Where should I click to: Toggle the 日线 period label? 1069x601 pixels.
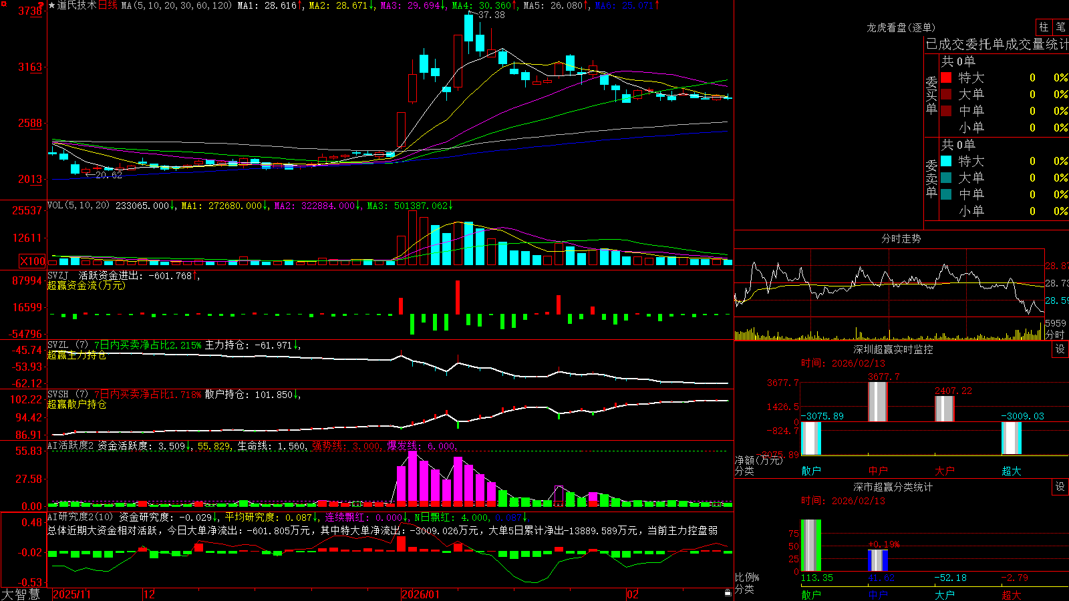(108, 5)
